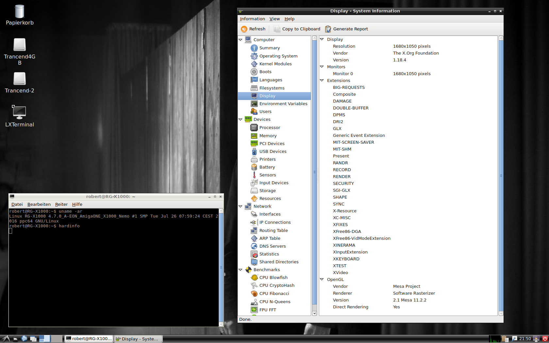Click Copy to Clipboard button
Image resolution: width=549 pixels, height=343 pixels.
pos(297,29)
